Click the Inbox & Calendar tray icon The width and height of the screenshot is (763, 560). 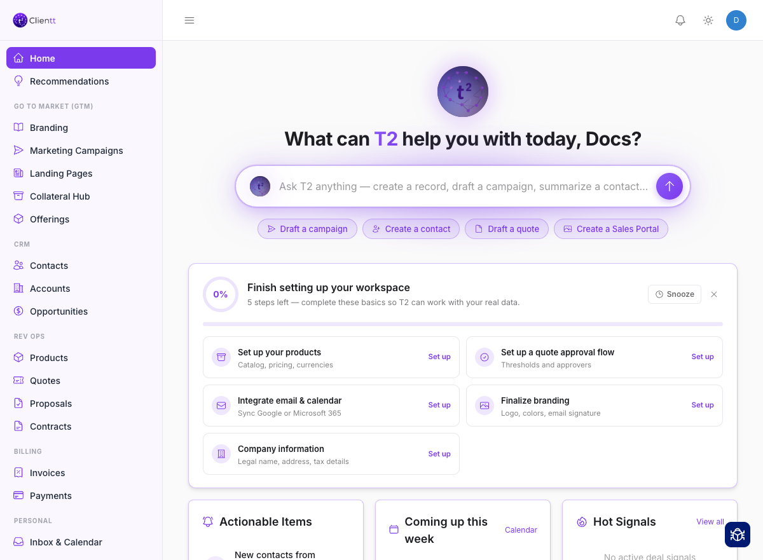[x=18, y=542]
